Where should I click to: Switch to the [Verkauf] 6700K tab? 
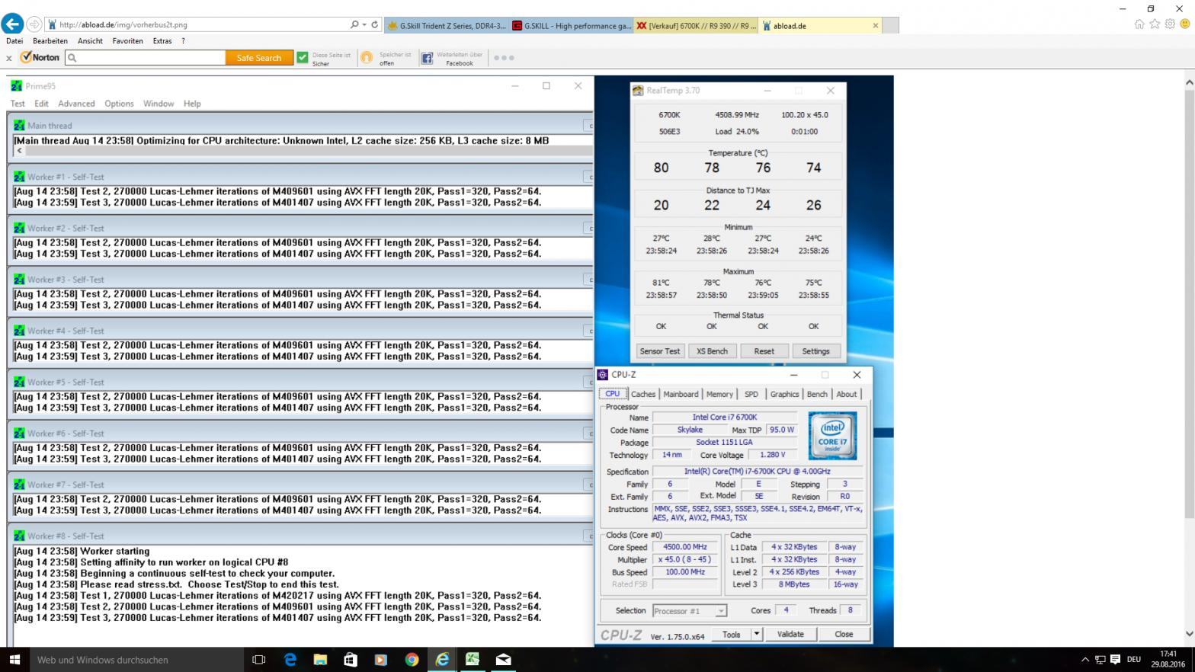point(696,25)
